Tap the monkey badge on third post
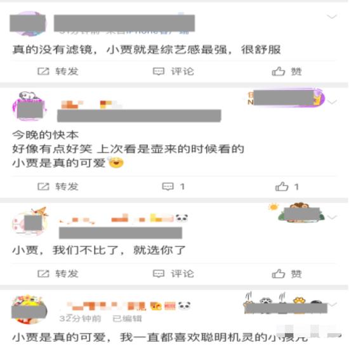The image size is (349, 345). 301,213
